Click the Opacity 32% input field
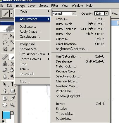This screenshot has height=123, width=119. tap(99, 13)
